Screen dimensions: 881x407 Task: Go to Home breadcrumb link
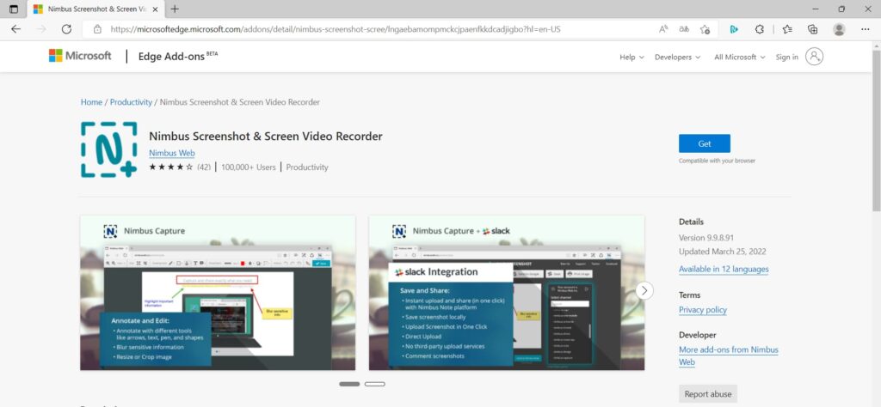91,102
